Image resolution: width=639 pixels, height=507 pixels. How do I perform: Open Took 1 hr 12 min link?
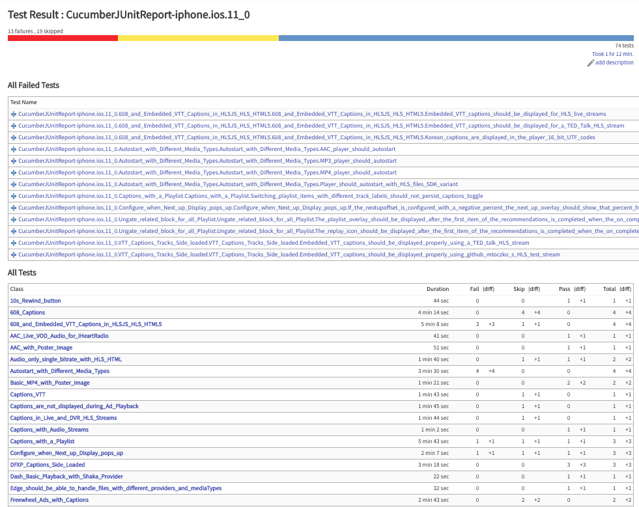point(612,54)
